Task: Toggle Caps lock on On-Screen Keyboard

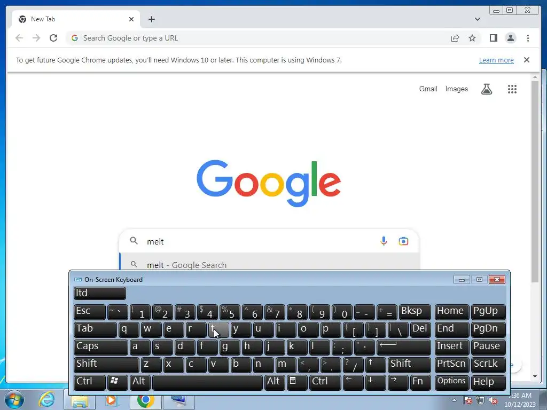Action: click(101, 347)
